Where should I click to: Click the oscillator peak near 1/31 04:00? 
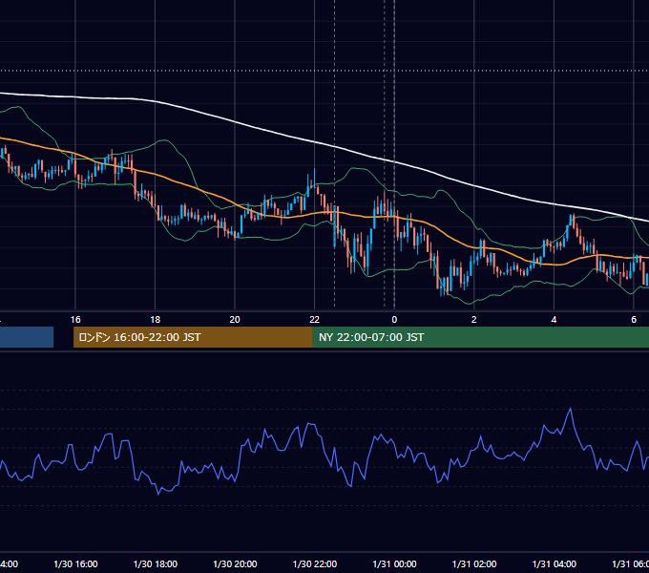point(571,409)
